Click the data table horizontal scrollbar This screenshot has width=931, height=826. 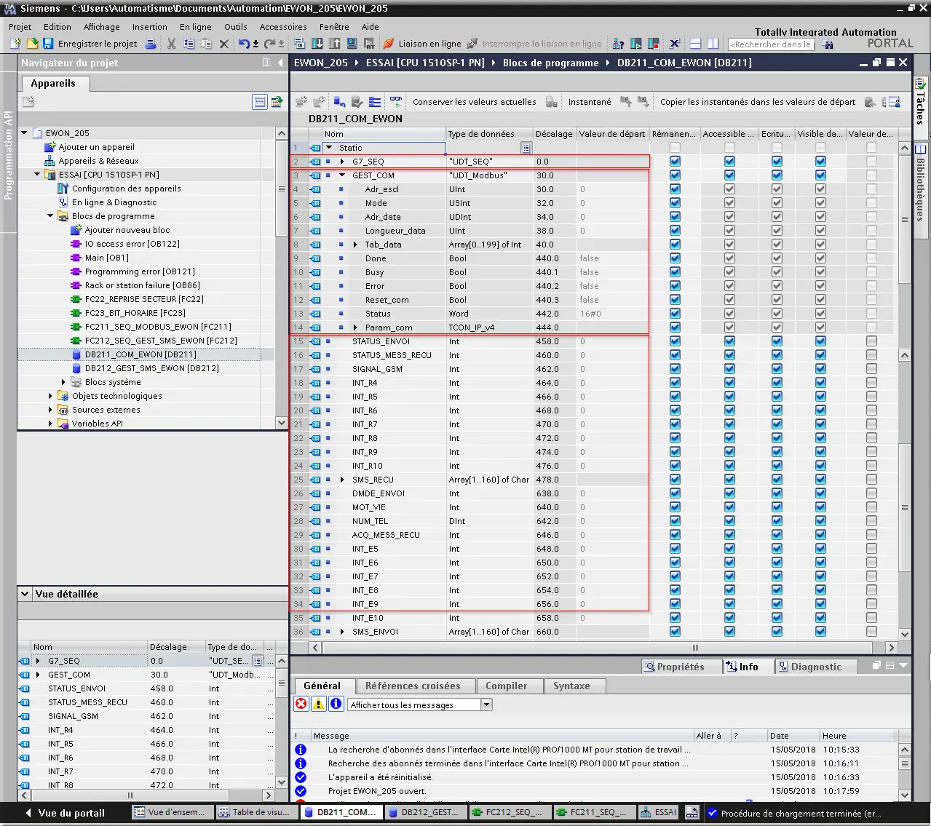click(603, 648)
